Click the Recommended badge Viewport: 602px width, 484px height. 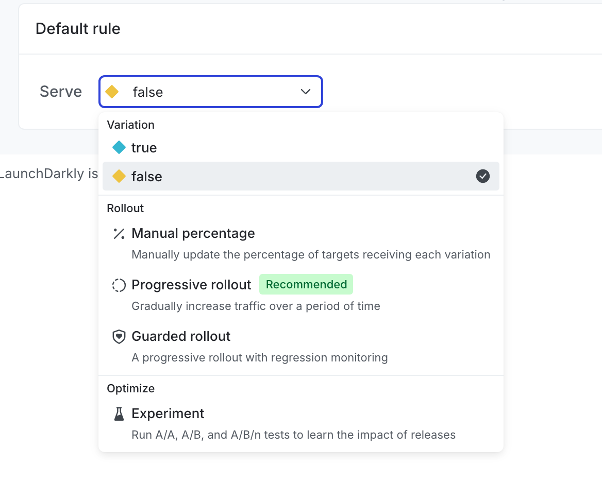(306, 284)
